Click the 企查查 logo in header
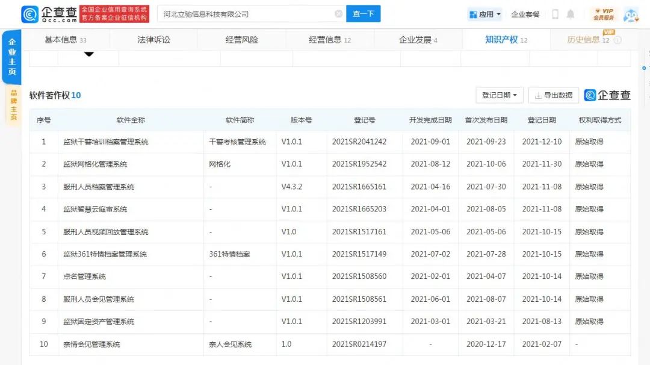650x365 pixels. [x=49, y=14]
